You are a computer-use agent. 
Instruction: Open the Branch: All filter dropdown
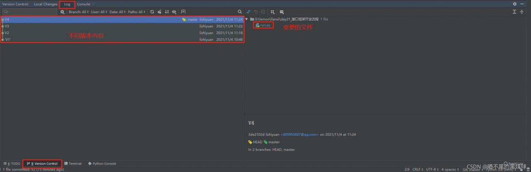[79, 12]
